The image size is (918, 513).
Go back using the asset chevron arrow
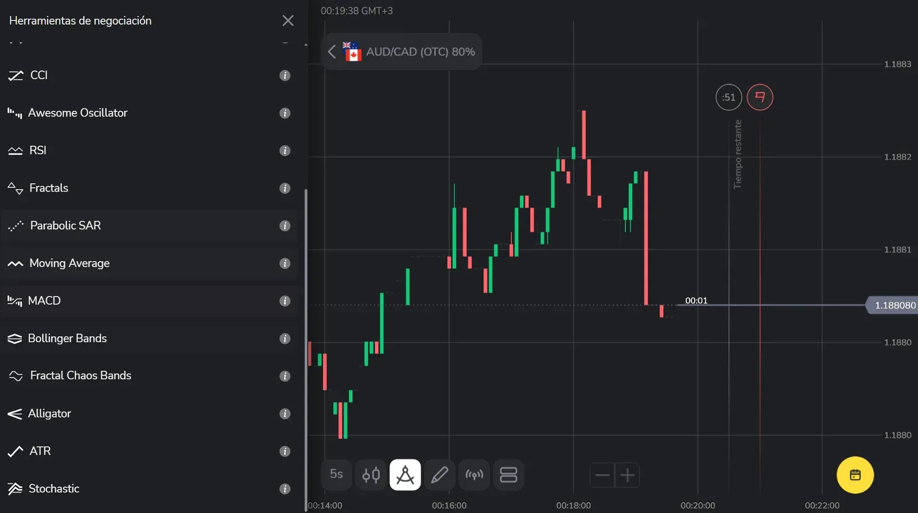[332, 52]
